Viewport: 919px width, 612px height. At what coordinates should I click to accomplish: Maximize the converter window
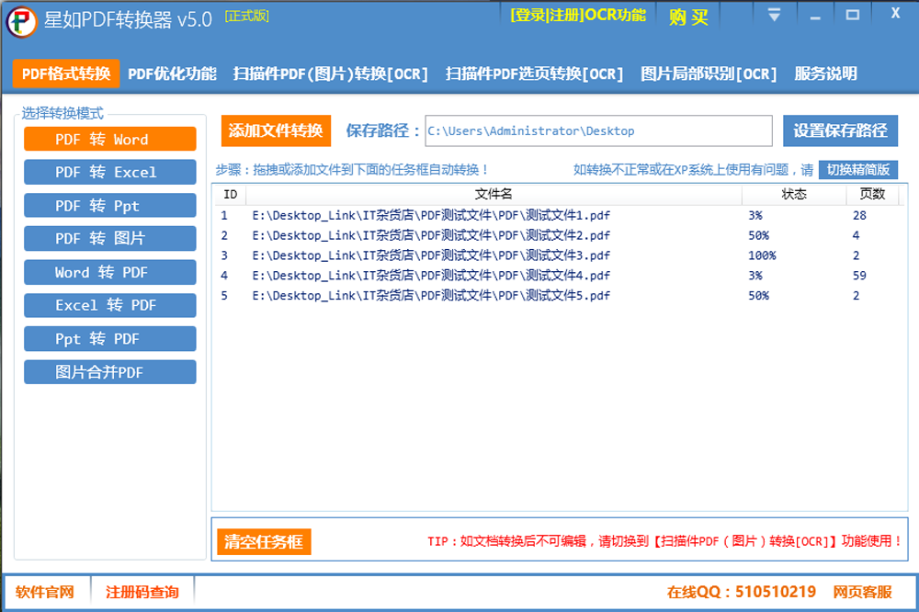(x=852, y=15)
